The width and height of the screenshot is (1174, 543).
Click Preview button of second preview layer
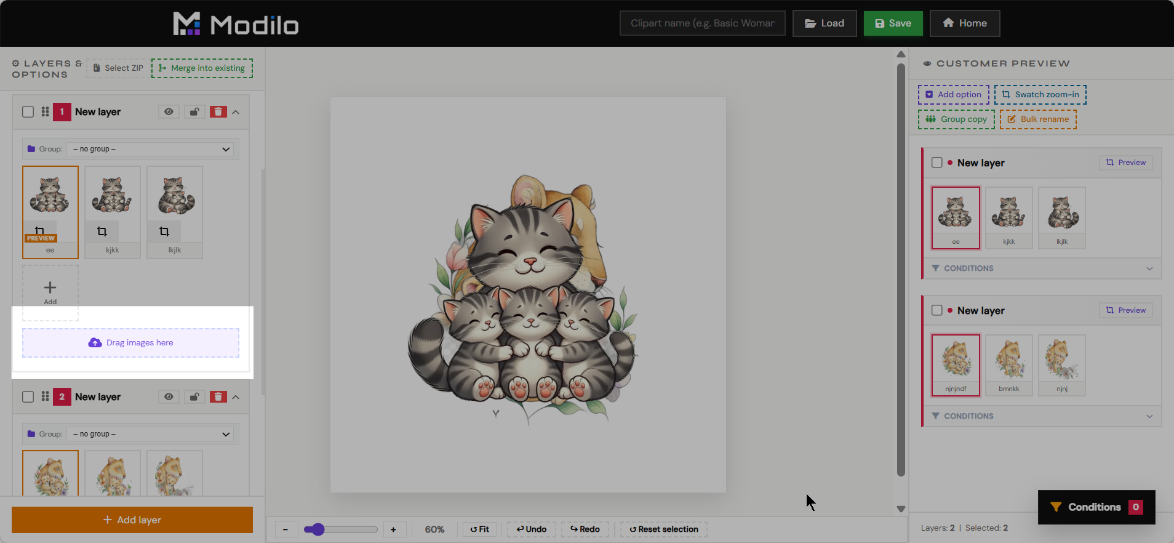(x=1126, y=310)
